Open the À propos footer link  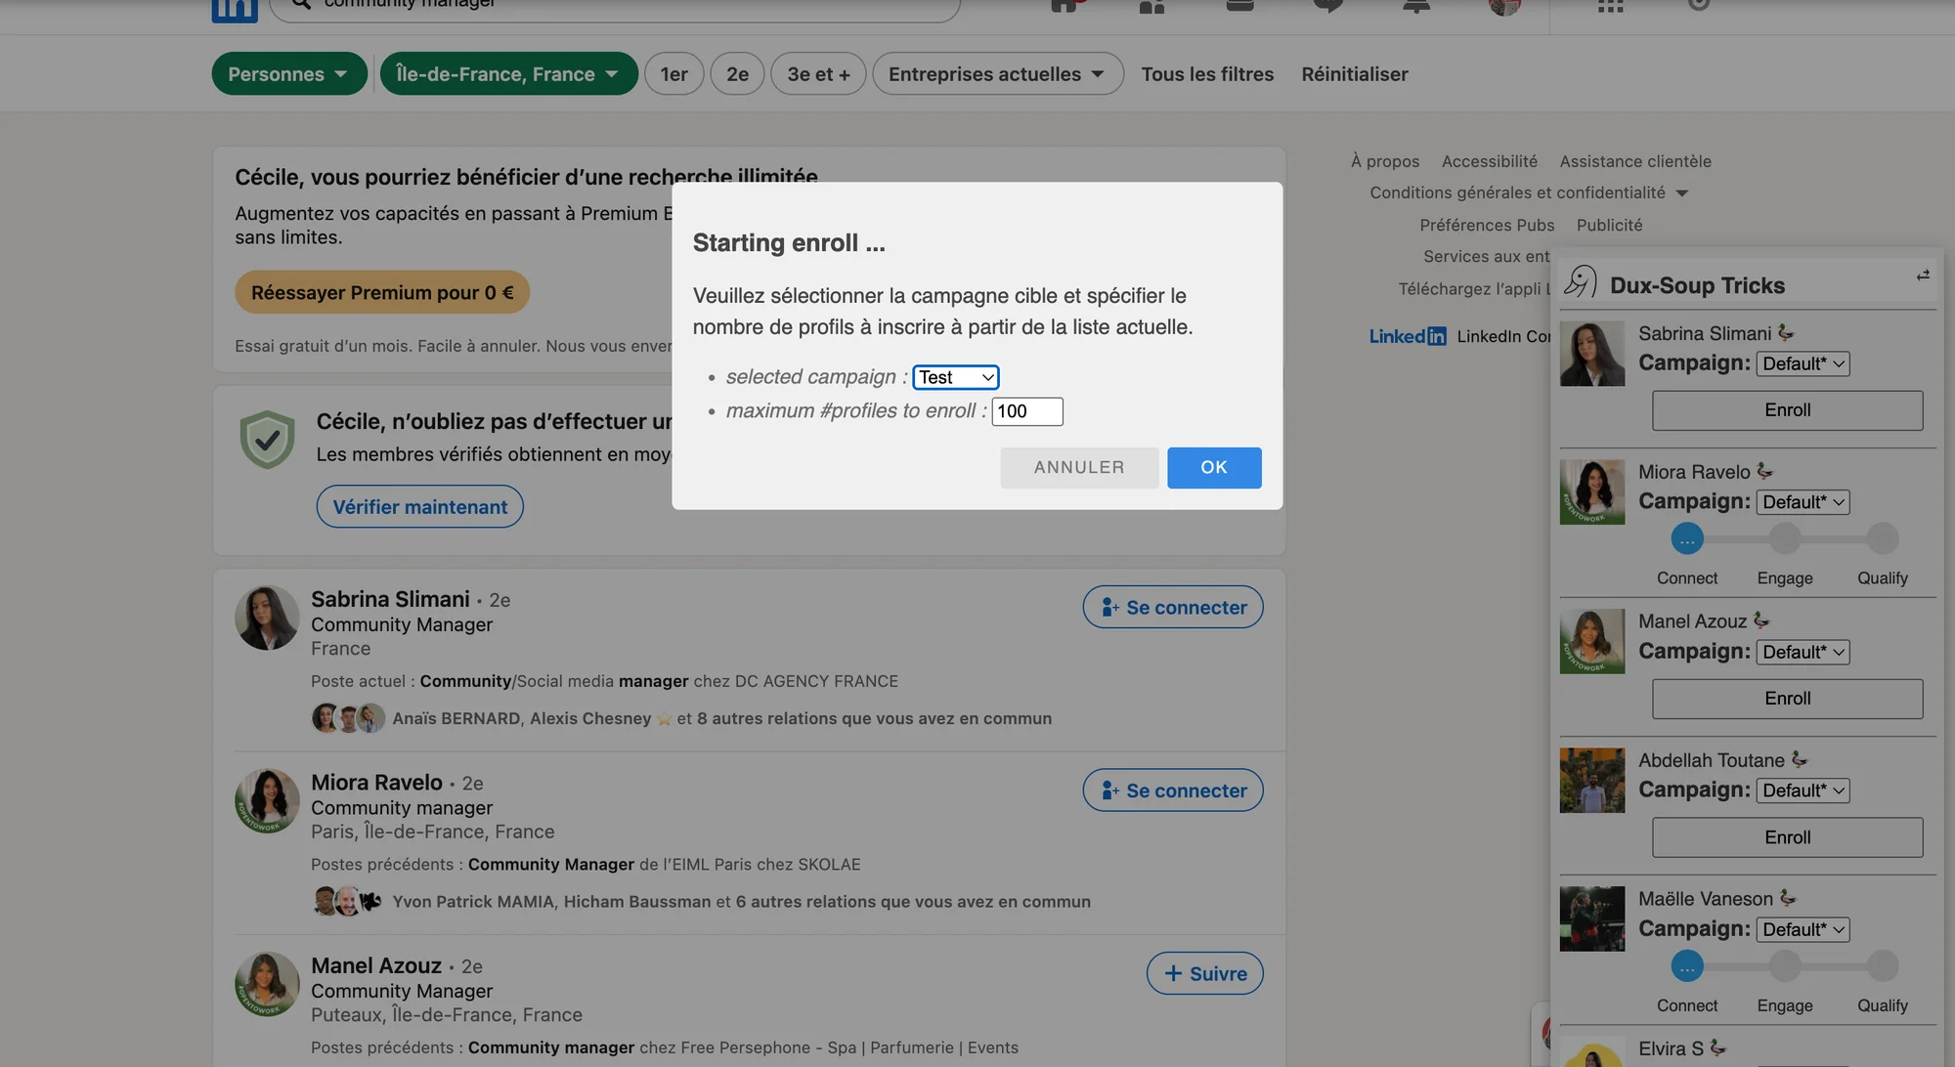click(1385, 161)
